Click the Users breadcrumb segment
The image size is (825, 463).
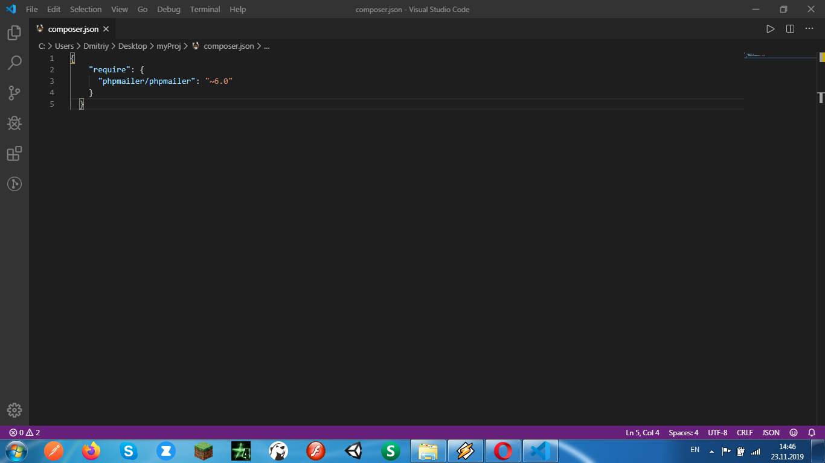click(x=64, y=46)
